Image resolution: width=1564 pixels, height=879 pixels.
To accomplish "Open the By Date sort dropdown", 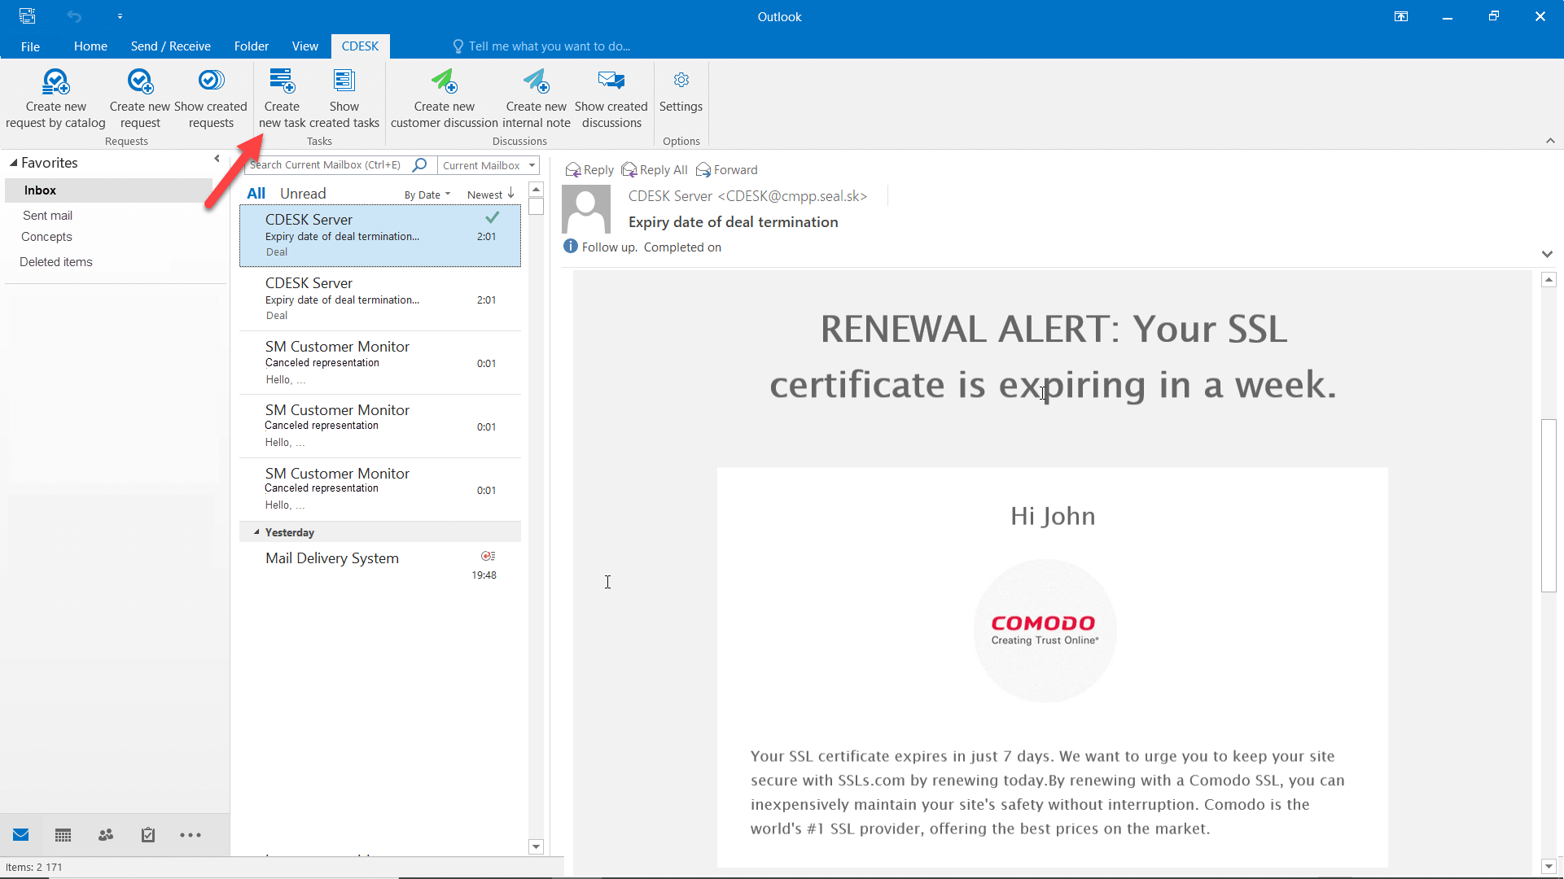I will tap(427, 195).
